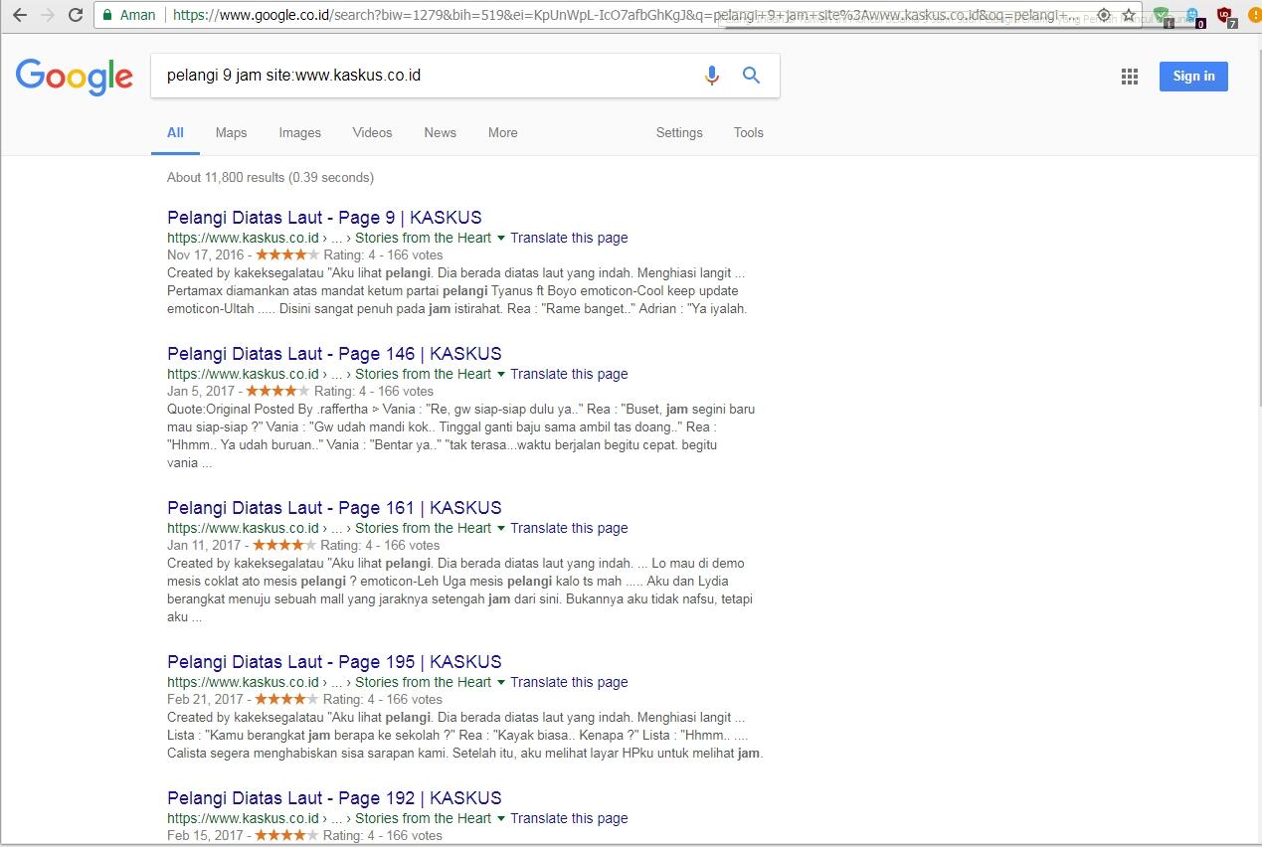The height and width of the screenshot is (847, 1262).
Task: Switch to the Videos tab
Action: (372, 132)
